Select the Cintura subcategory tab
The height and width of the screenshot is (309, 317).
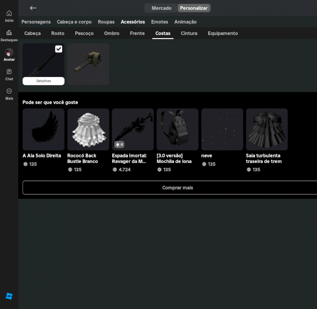[x=189, y=33]
